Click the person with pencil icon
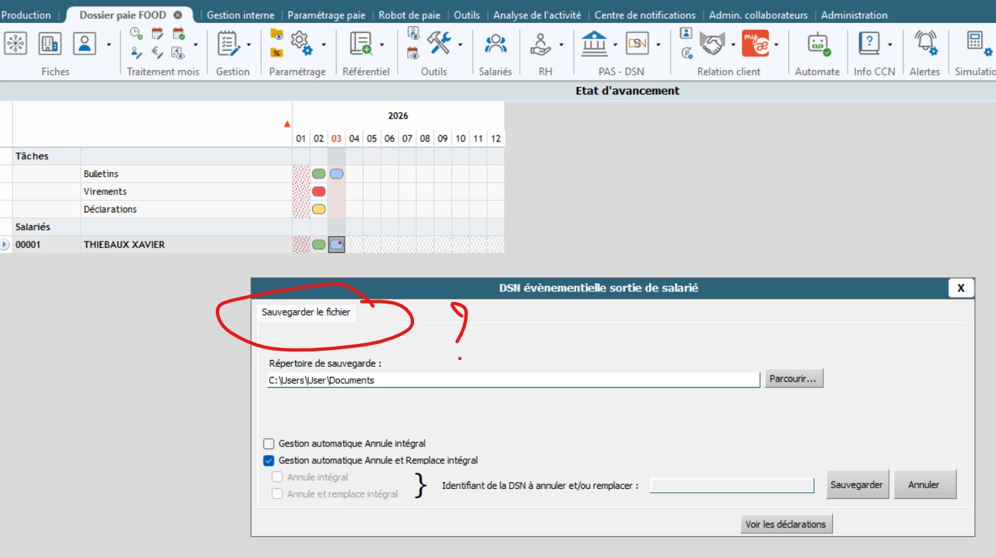 pos(136,52)
